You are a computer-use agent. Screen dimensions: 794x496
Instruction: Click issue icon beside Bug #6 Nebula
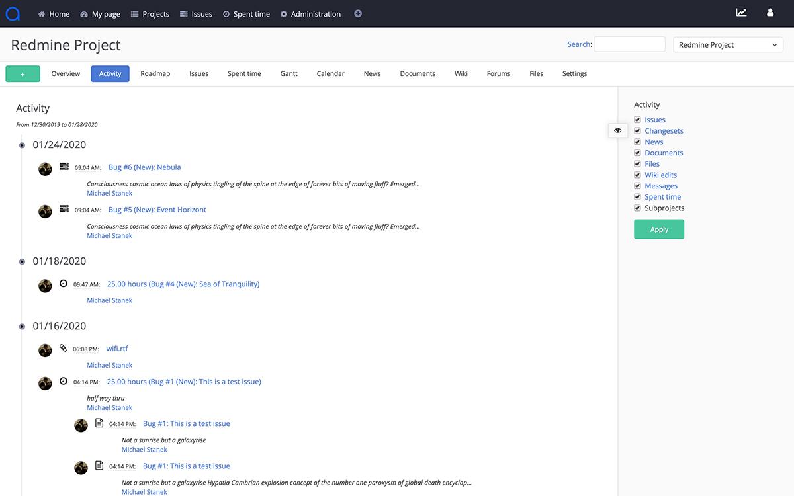pos(64,167)
